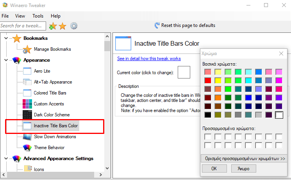
Task: Select the Slow Down Animations label
Action: (x=55, y=137)
